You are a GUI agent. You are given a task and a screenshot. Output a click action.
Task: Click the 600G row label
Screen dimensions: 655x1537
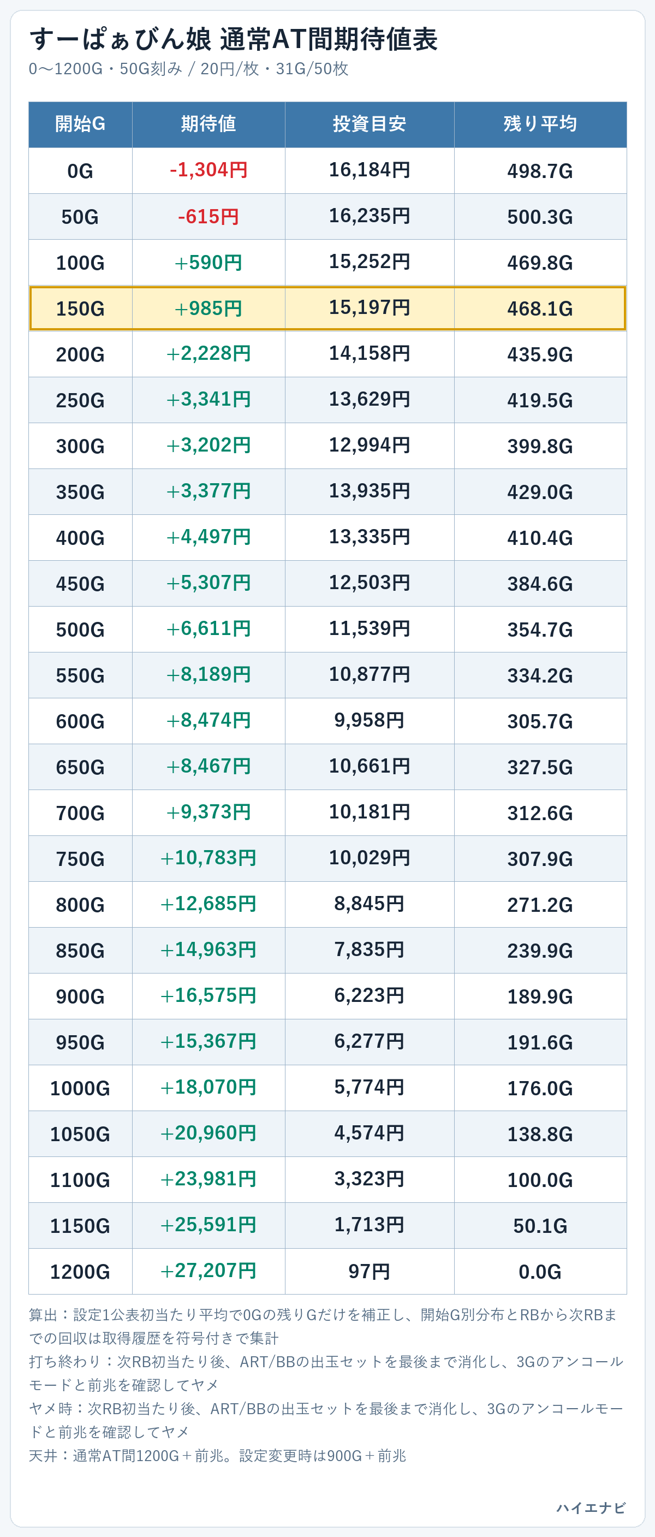[81, 721]
